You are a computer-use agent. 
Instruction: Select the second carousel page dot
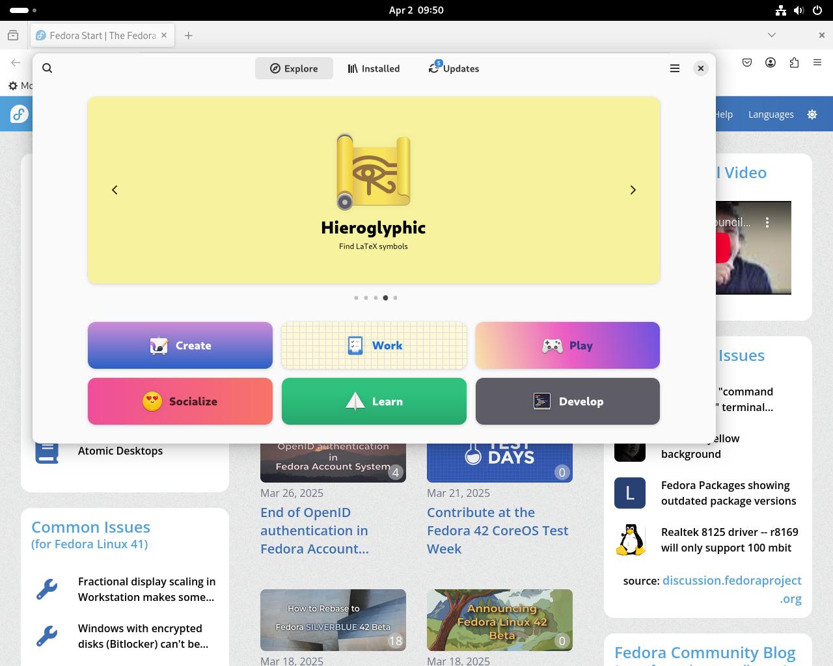(366, 298)
